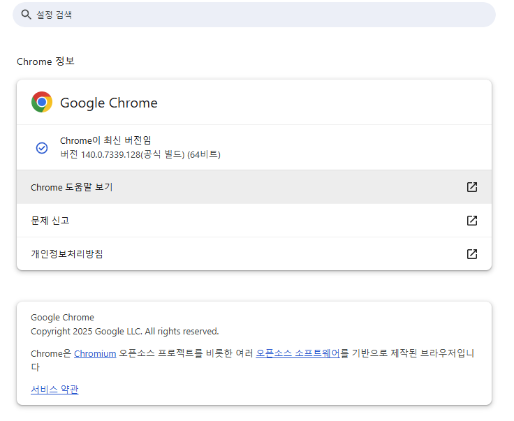Click the 버전 140.0.7339.128 version text
The image size is (514, 421).
tap(140, 154)
